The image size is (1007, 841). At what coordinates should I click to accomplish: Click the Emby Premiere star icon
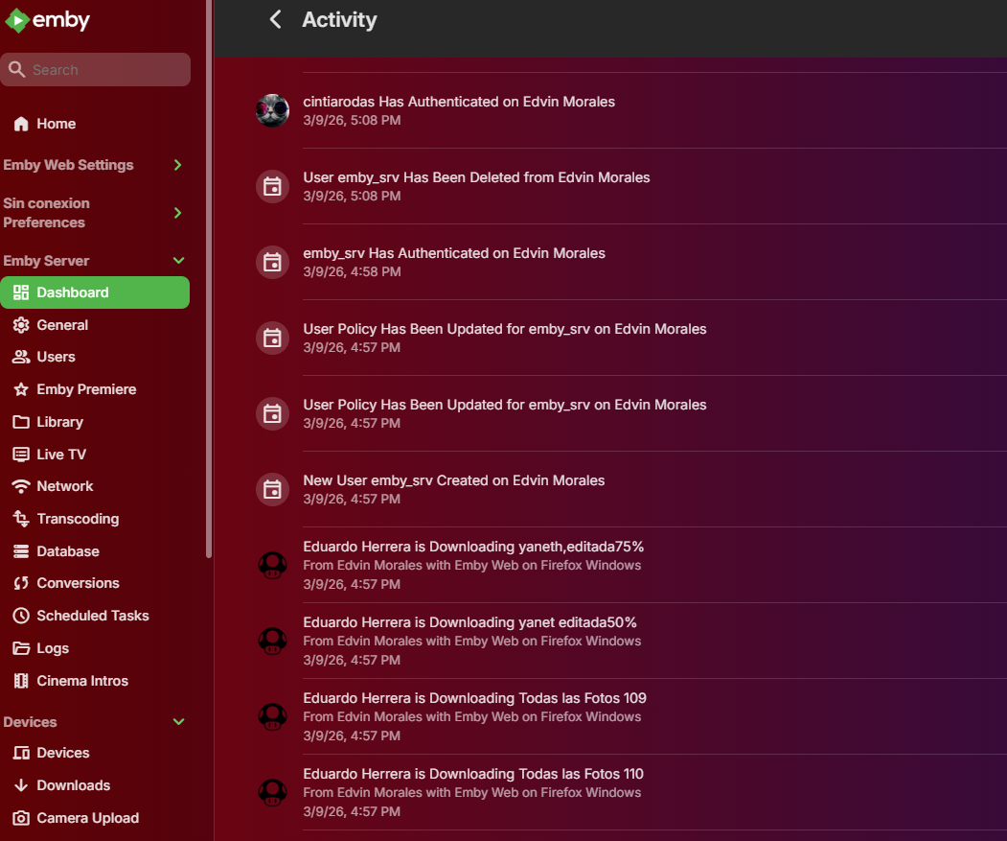click(21, 389)
